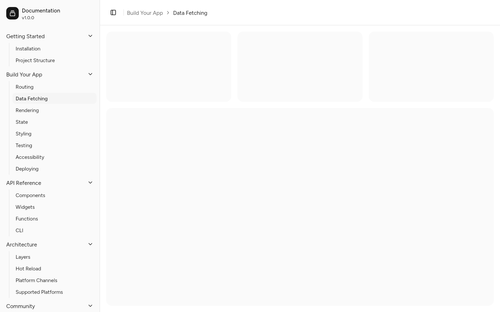Collapse the Build Your App section chevron
The image size is (500, 312).
pyautogui.click(x=90, y=74)
